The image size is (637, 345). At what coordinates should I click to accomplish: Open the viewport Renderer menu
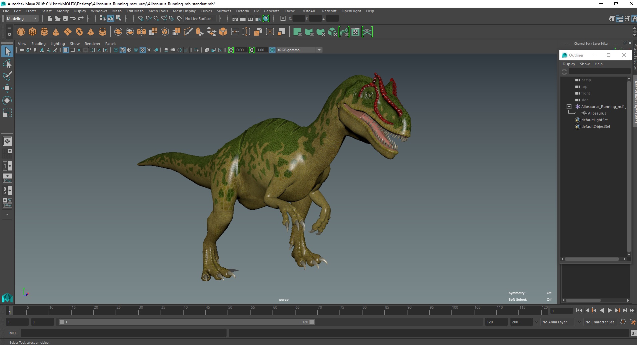click(92, 44)
